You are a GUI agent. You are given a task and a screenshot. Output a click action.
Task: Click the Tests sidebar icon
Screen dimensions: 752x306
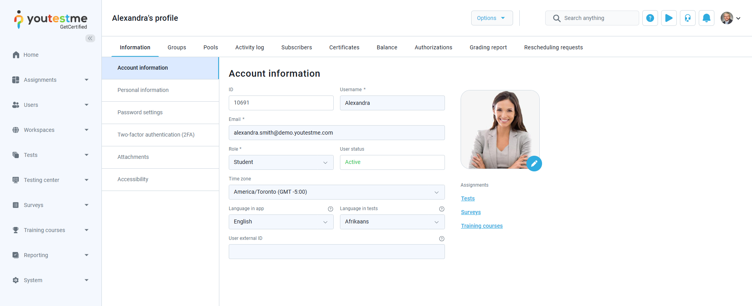tap(16, 155)
